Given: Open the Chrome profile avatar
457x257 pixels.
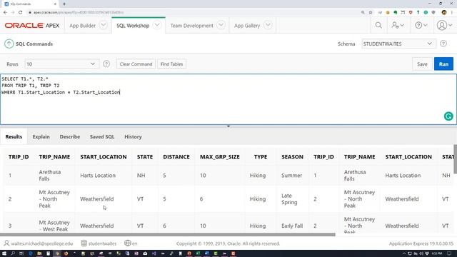Looking at the screenshot, I should tap(444, 12).
